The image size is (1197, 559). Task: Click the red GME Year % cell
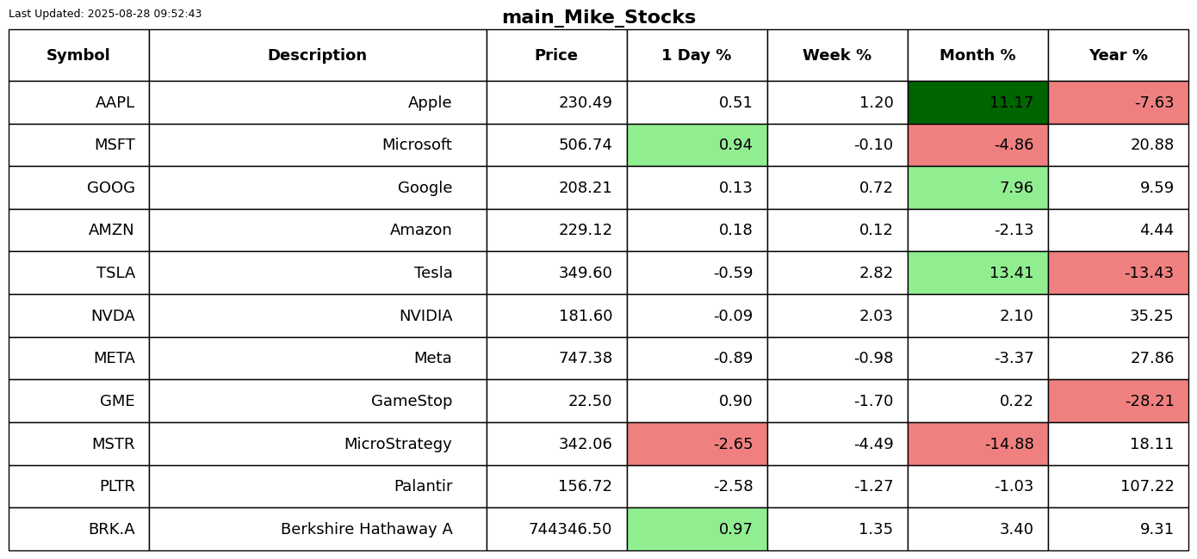(x=1118, y=401)
